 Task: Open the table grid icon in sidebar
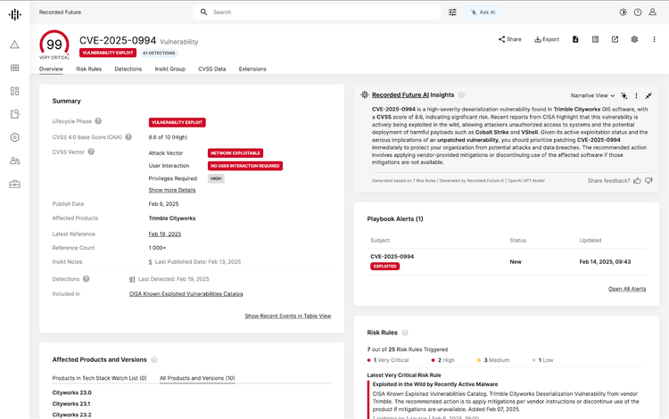pos(15,68)
